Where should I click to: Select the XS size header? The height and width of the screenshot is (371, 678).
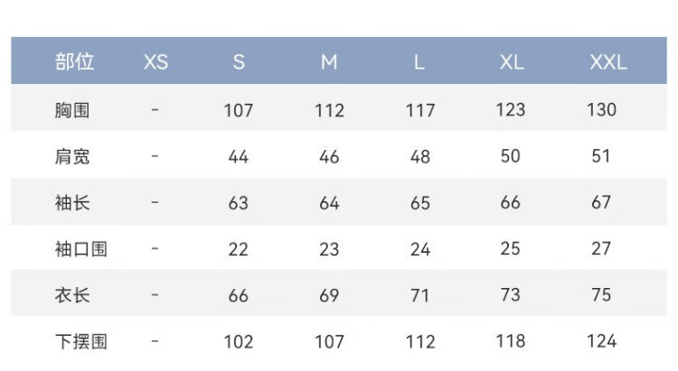pos(155,62)
